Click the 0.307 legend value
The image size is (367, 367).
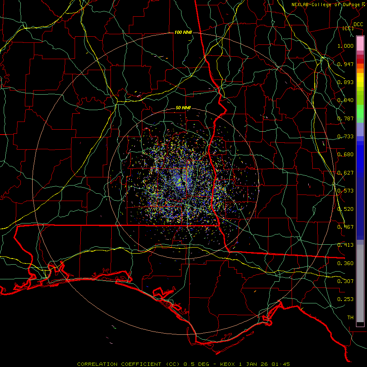(345, 281)
